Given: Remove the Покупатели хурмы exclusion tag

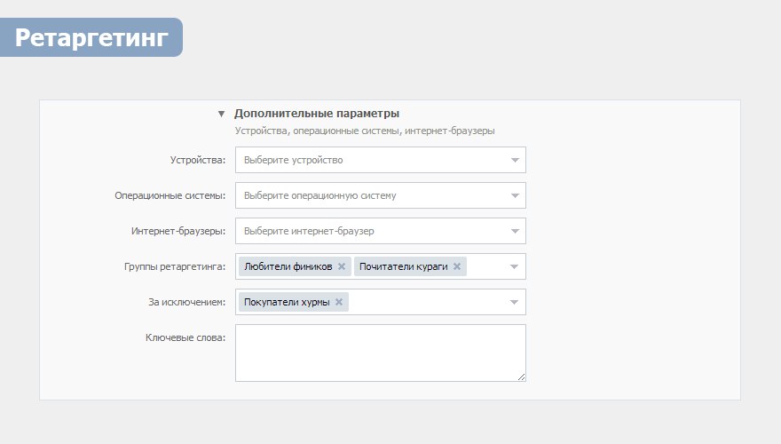Looking at the screenshot, I should coord(338,302).
